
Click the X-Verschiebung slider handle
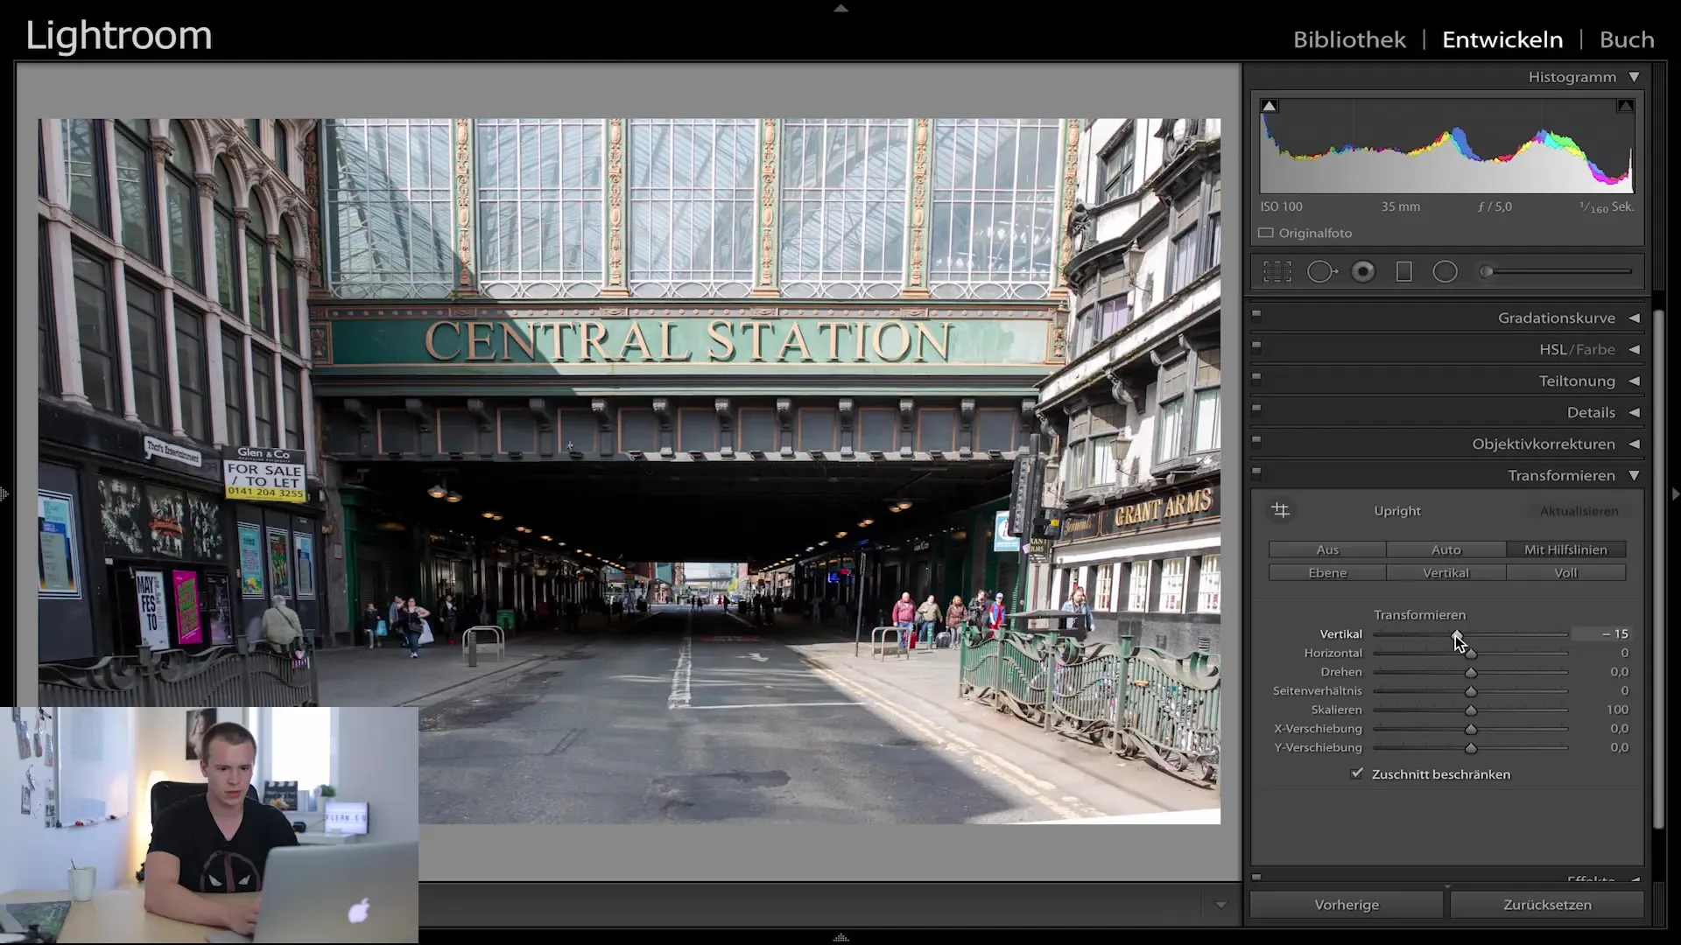tap(1471, 729)
